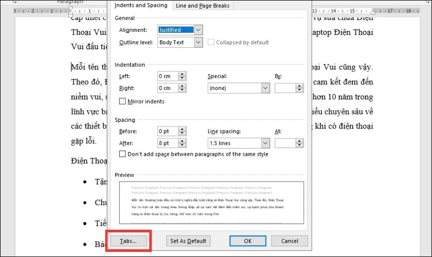Viewport: 432px width, 257px height.
Task: Increase the indentation By value
Action: [x=299, y=86]
